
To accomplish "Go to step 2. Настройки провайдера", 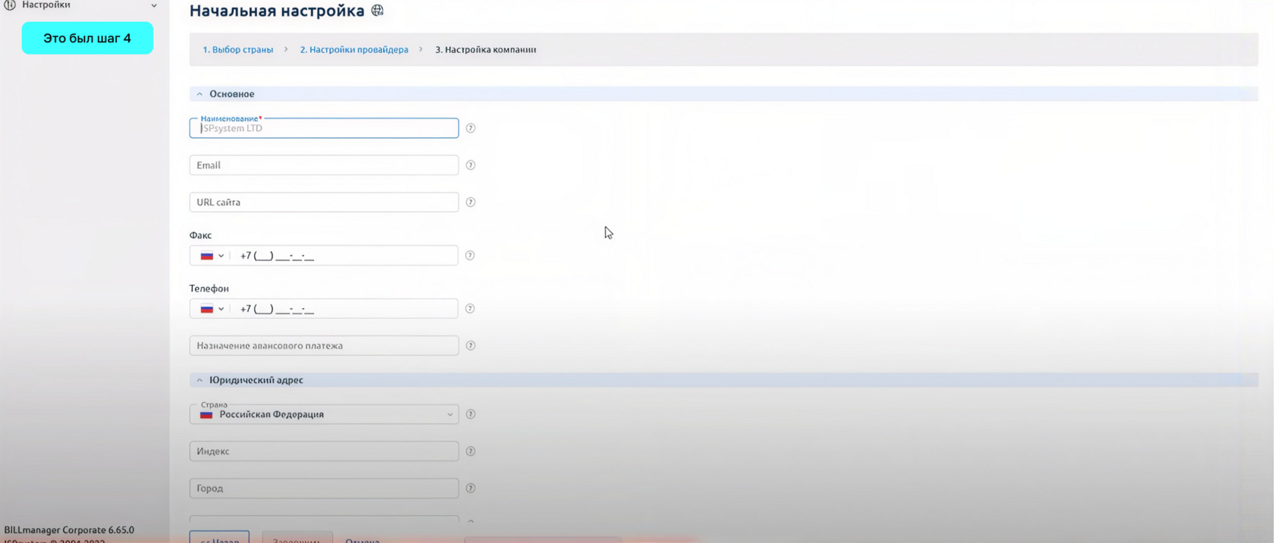I will (353, 49).
